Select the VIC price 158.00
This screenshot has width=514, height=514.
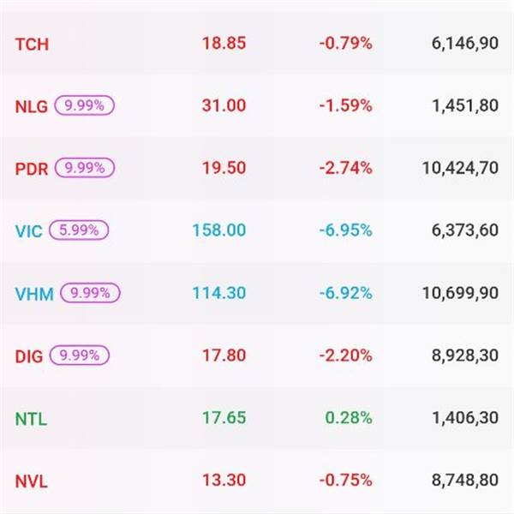(218, 230)
